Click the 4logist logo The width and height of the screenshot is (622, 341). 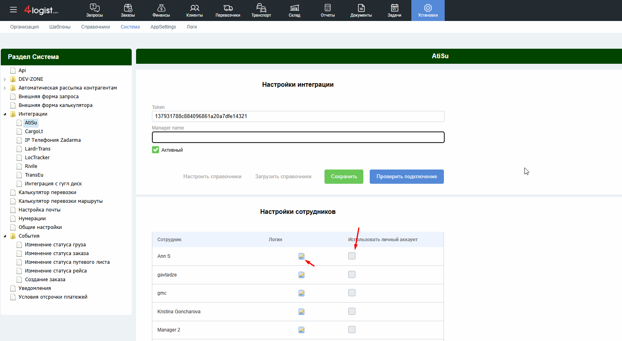point(41,10)
